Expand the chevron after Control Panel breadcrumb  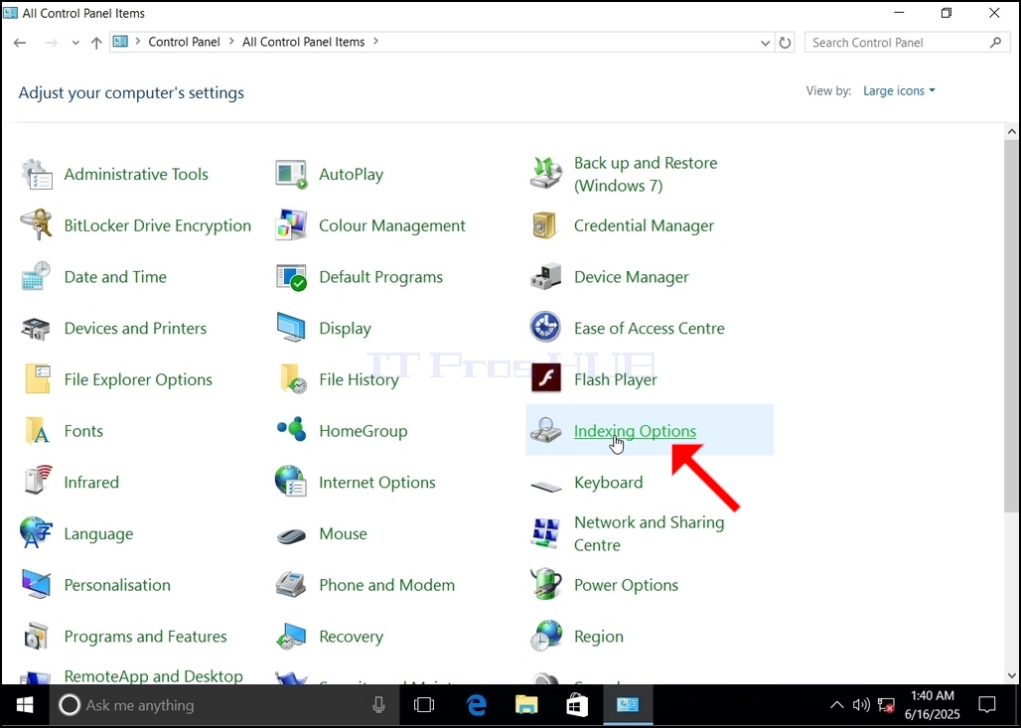[x=231, y=42]
